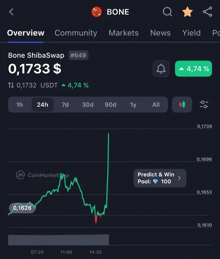
Task: Tap the BONE coin logo
Action: coord(97,12)
